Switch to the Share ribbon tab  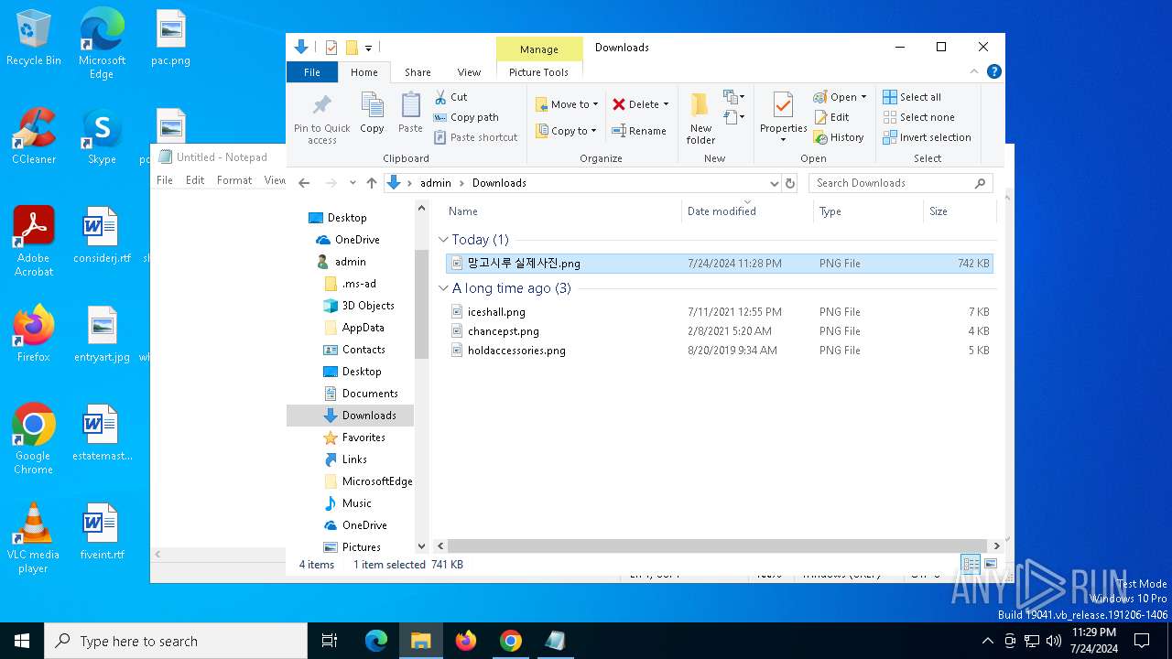click(418, 72)
